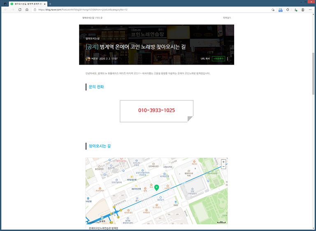This screenshot has width=316, height=231.
Task: Click the browser profile avatar icon
Action: (303, 9)
